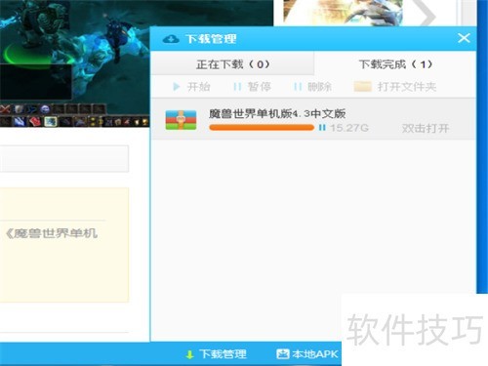The image size is (488, 366).
Task: Open 本地APK in the bottom bar
Action: pyautogui.click(x=307, y=354)
